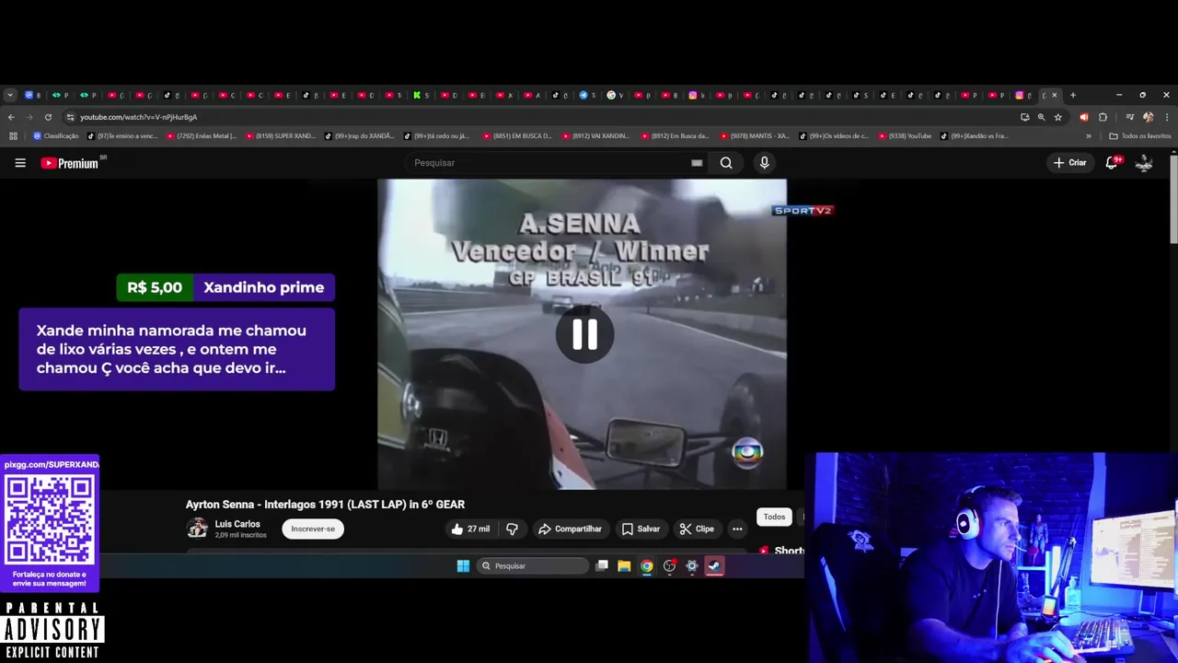
Task: Open the (8851) EM BUSCA D bookmark
Action: tap(517, 136)
